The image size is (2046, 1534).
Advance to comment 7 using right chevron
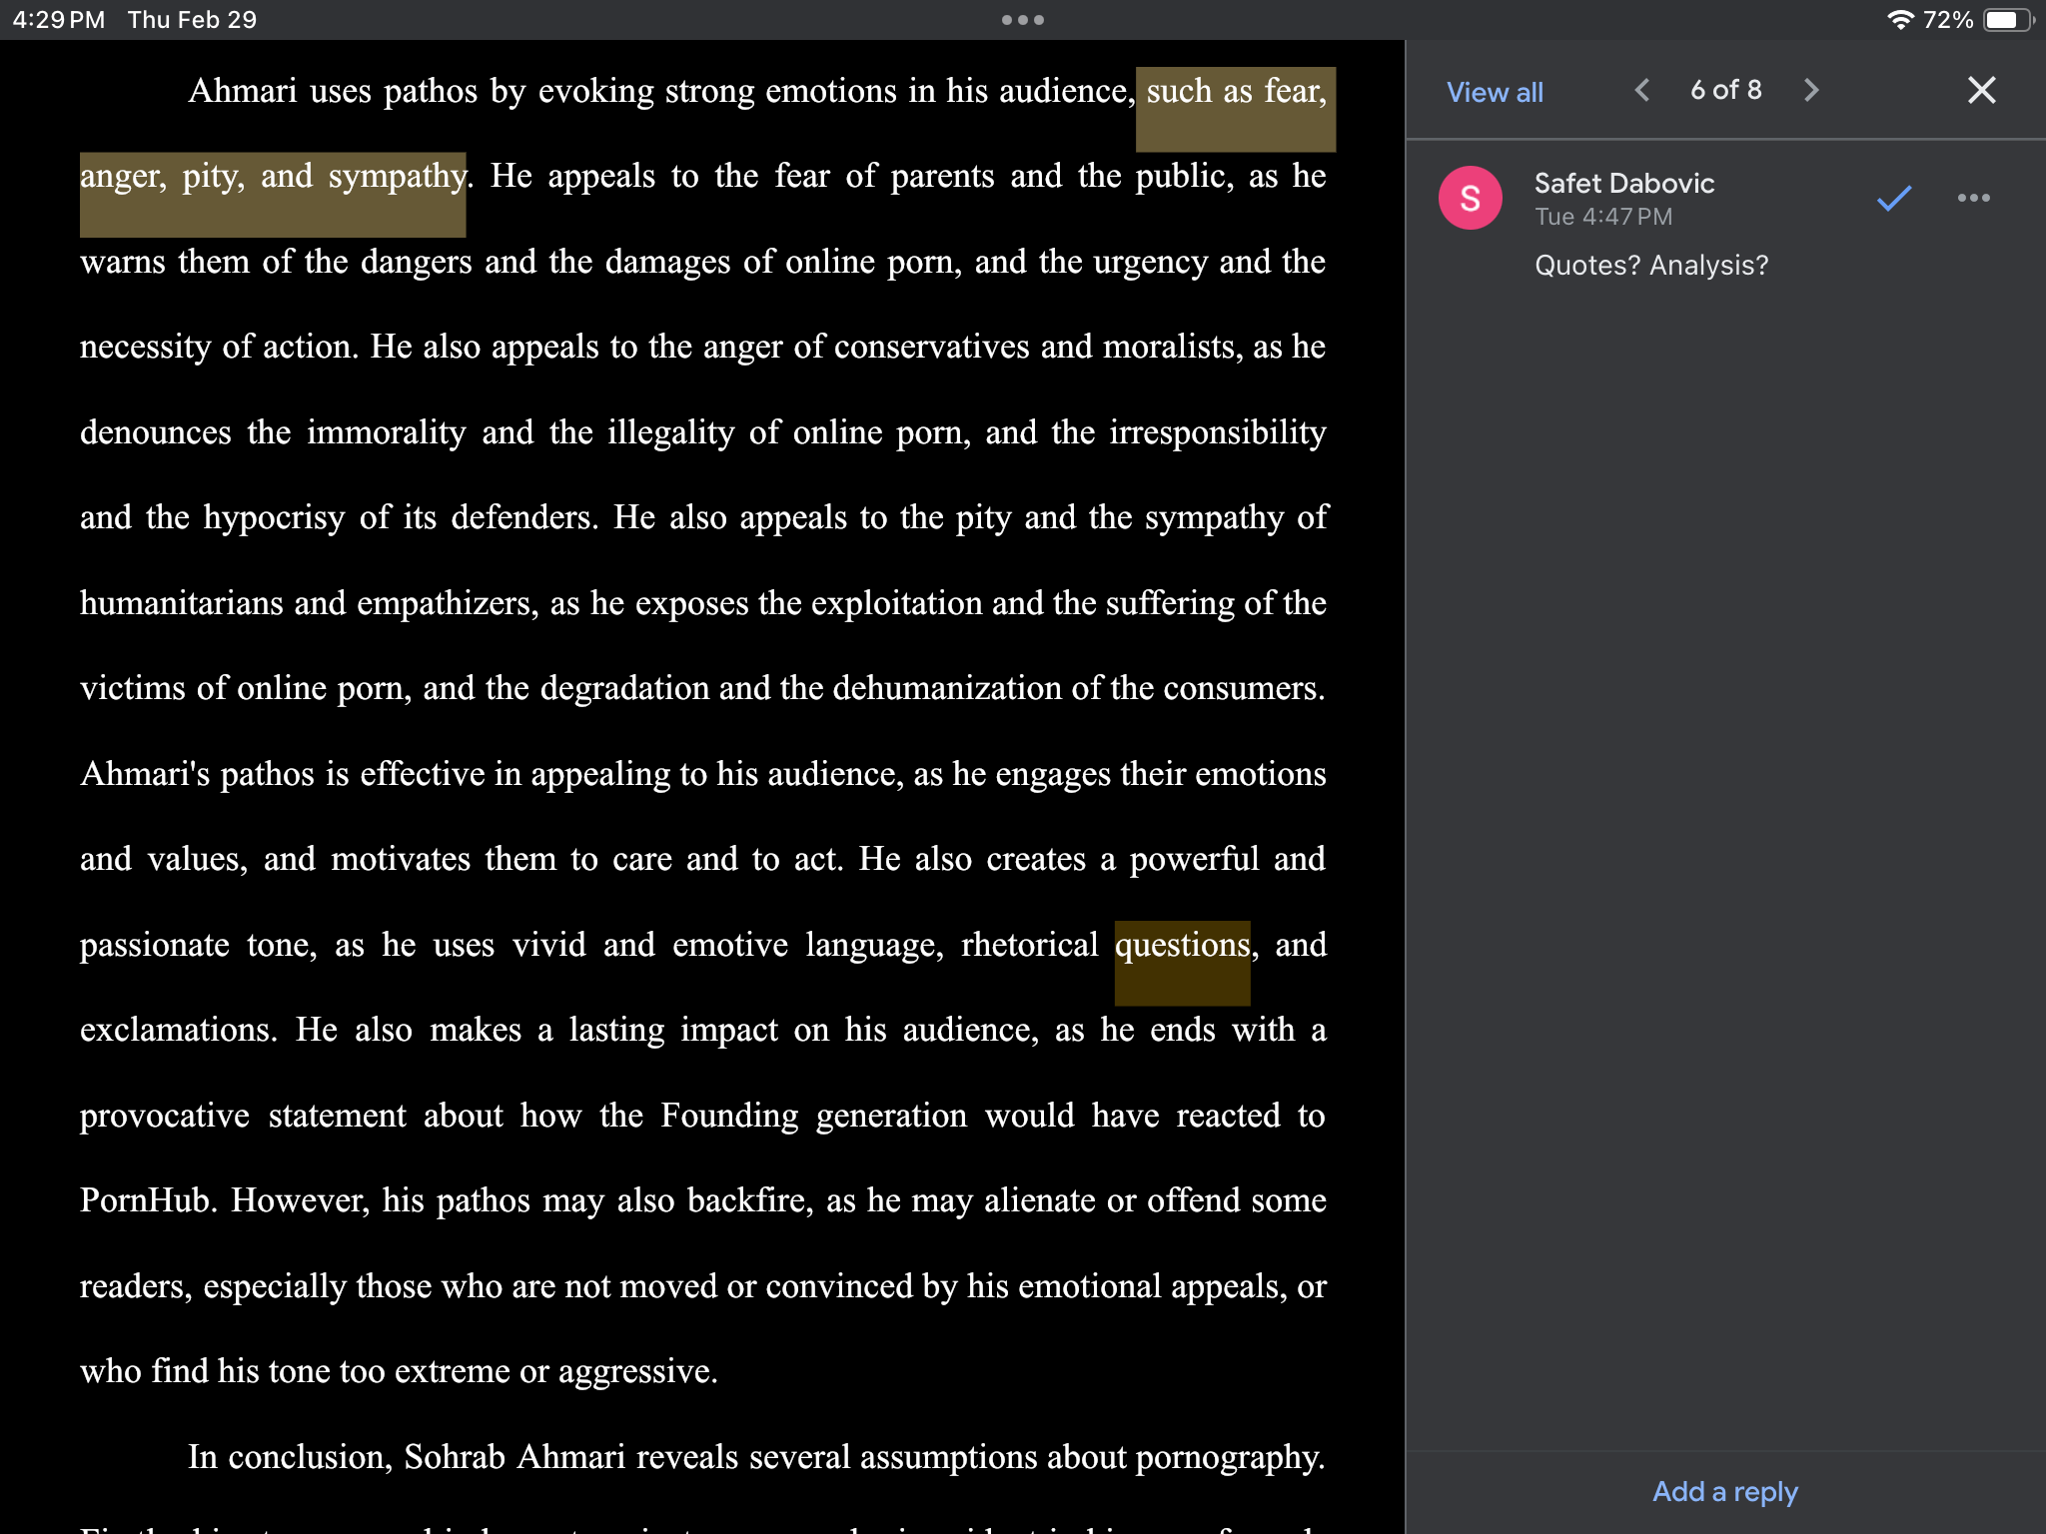click(1811, 90)
